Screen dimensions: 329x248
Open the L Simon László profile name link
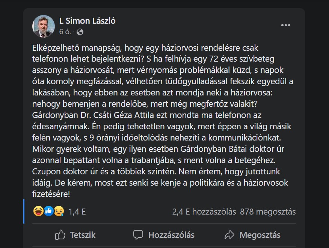point(87,21)
